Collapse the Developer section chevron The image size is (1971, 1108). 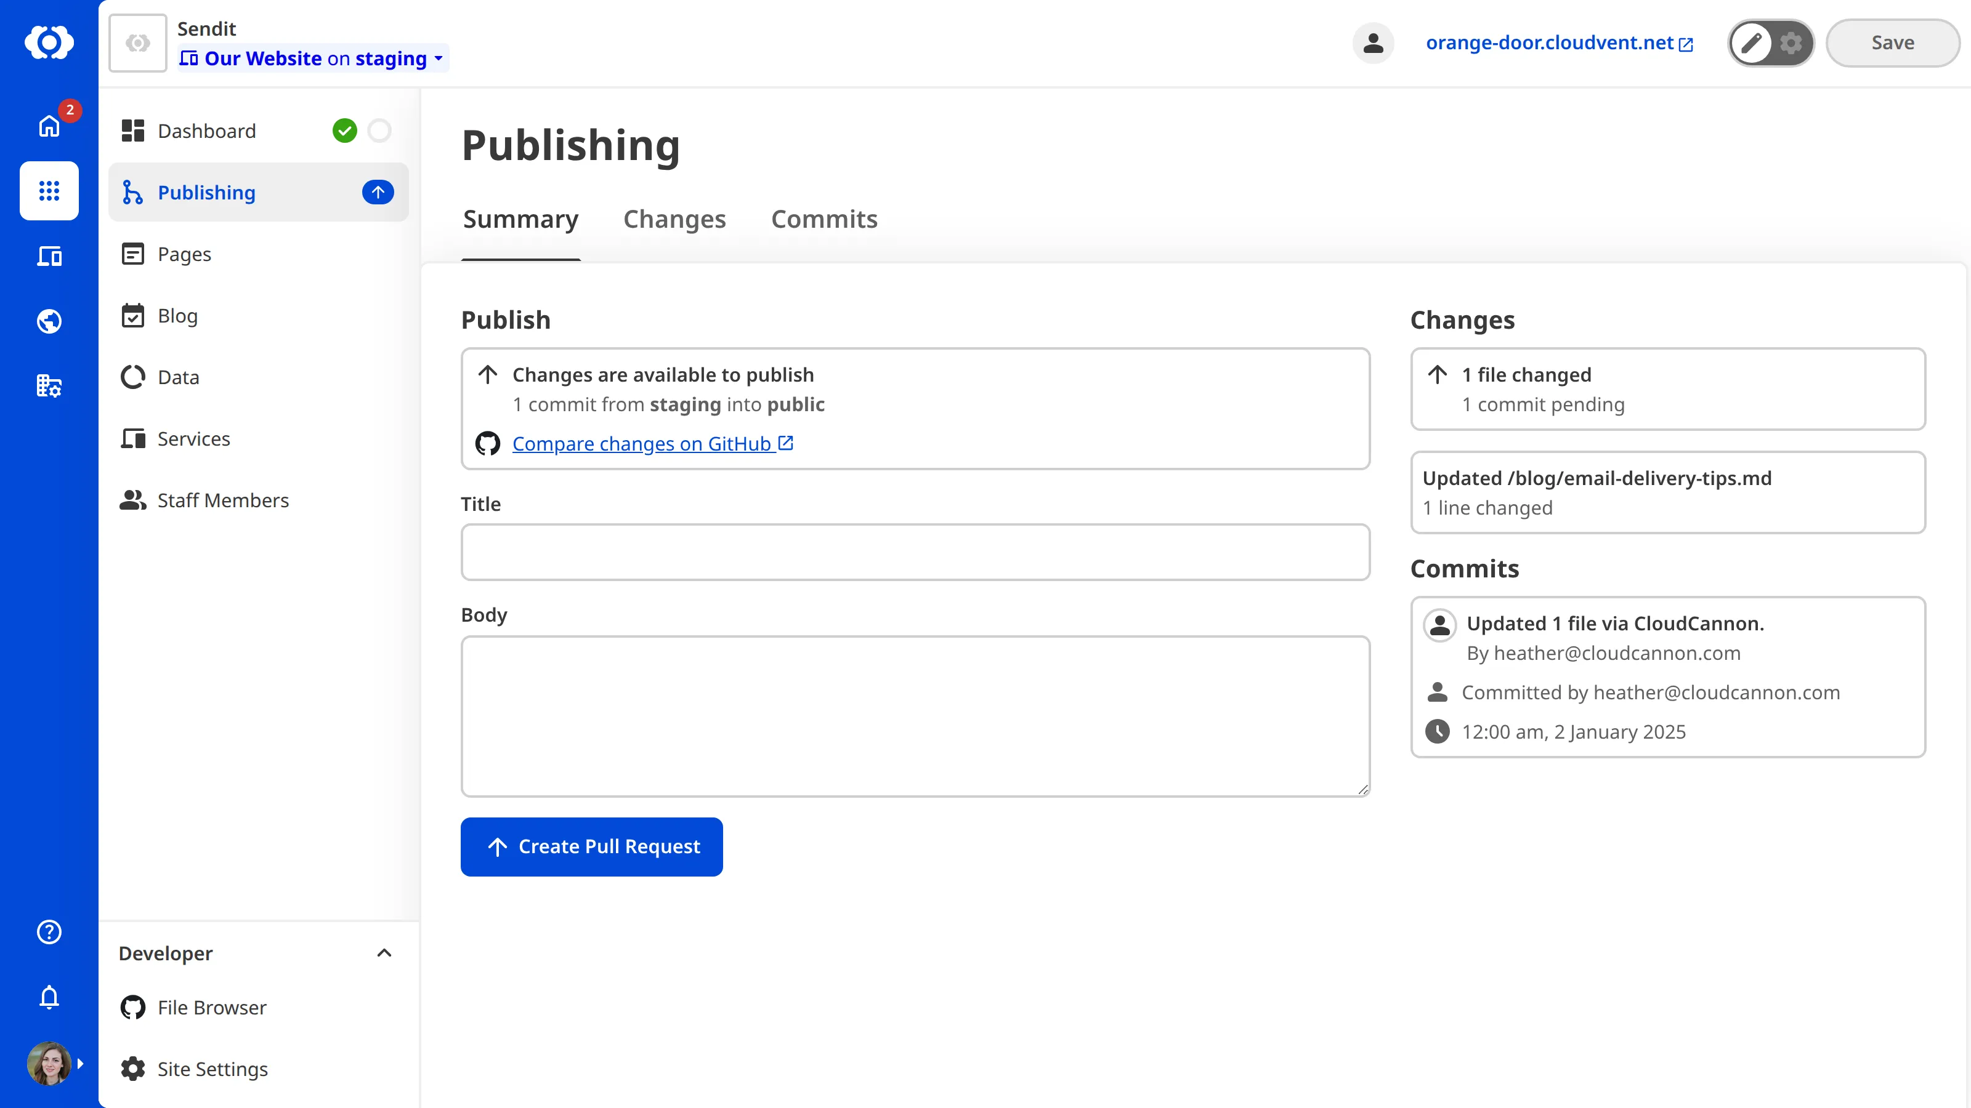[384, 953]
